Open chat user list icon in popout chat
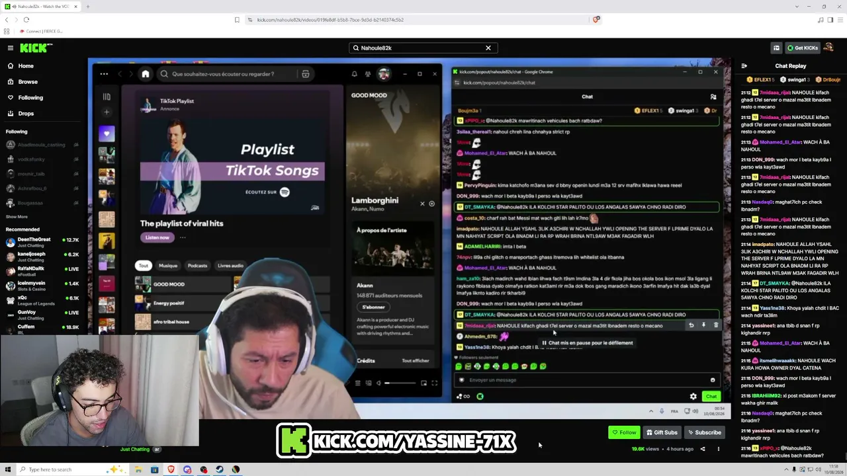Viewport: 847px width, 476px height. click(x=713, y=97)
